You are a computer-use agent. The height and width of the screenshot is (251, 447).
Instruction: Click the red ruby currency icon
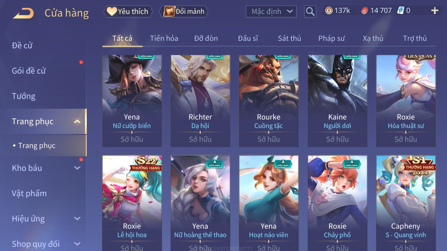(364, 11)
